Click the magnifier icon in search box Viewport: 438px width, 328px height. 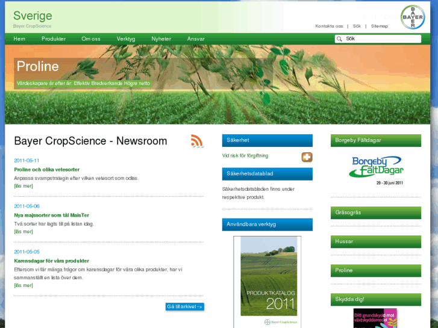(x=339, y=39)
